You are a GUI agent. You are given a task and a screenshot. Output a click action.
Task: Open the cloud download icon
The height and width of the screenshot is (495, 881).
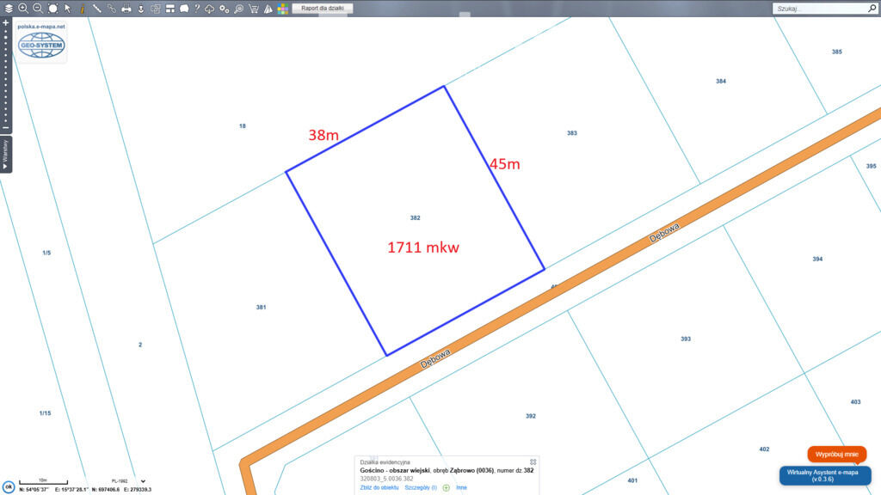[x=210, y=9]
